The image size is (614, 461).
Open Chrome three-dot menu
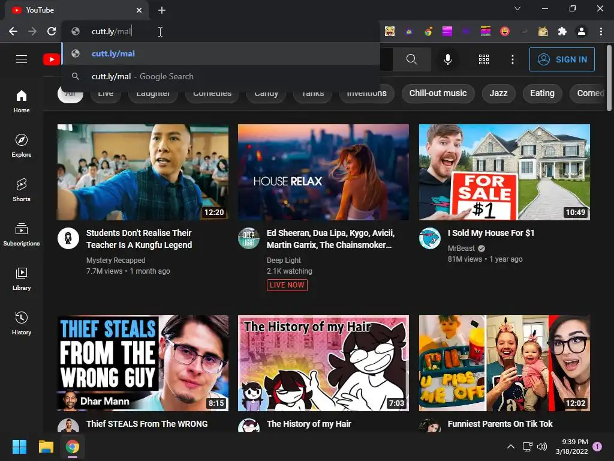point(601,31)
